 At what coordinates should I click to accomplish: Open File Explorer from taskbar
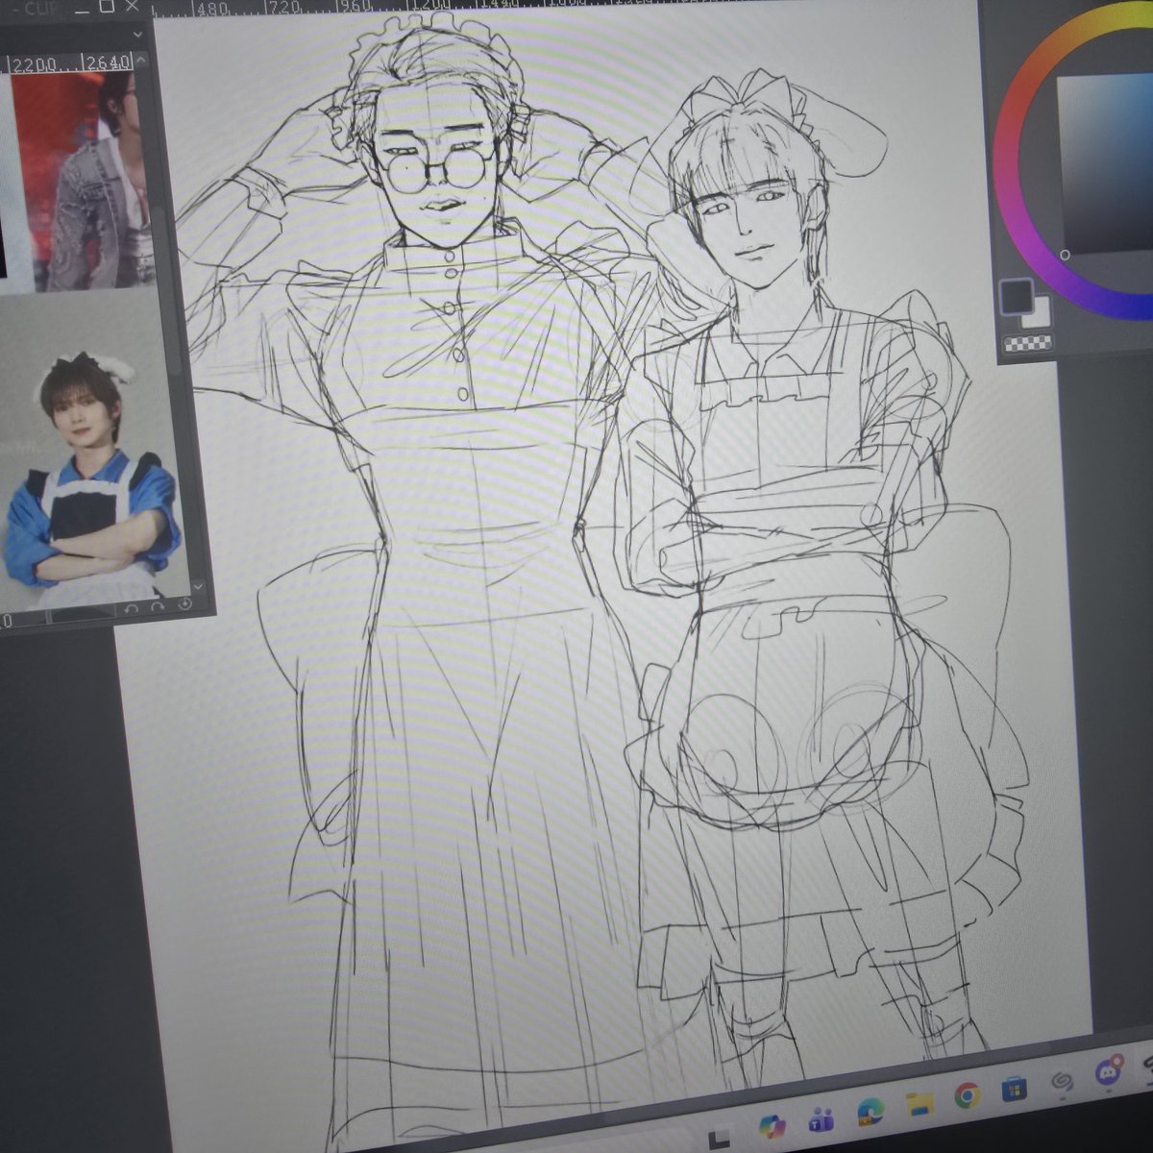click(920, 1103)
